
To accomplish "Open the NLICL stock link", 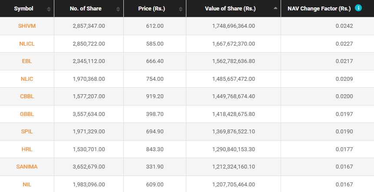I will tap(27, 44).
